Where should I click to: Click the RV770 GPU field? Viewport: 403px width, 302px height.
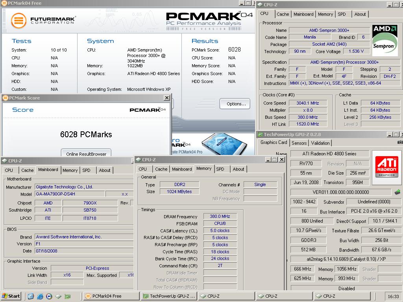[306, 164]
